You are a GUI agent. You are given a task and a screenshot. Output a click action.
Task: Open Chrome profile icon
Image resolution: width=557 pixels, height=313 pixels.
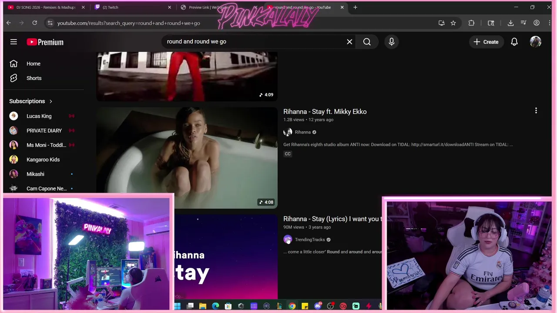[537, 23]
